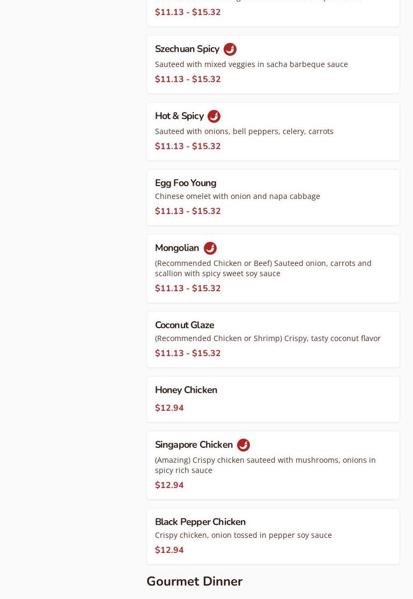The image size is (413, 599).
Task: Click the Mongolian spicy chili icon
Action: (x=210, y=248)
